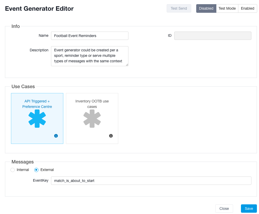Select 'API Triggered + Preference Centre' title text

click(37, 104)
